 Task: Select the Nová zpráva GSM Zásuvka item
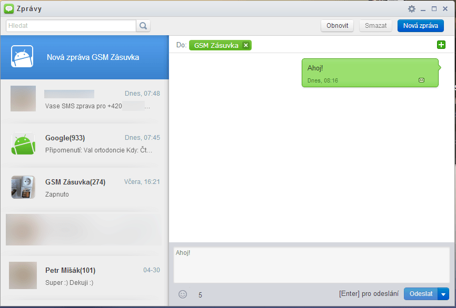(84, 57)
